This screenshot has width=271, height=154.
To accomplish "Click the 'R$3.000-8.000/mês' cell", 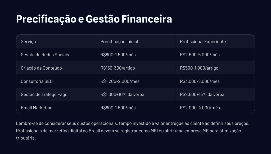I will tap(200, 81).
